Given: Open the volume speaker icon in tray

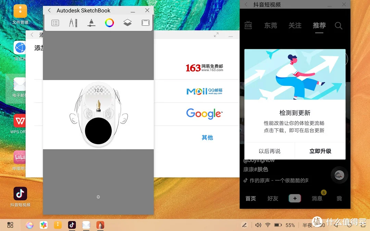Looking at the screenshot, I should [258, 225].
